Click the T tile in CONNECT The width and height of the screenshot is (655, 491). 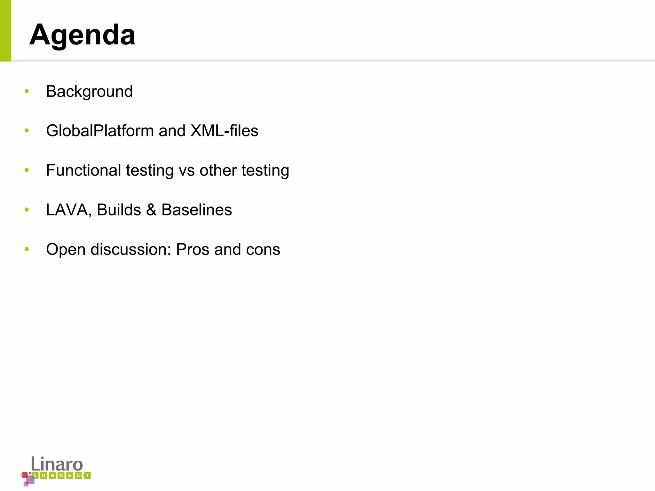pos(87,475)
